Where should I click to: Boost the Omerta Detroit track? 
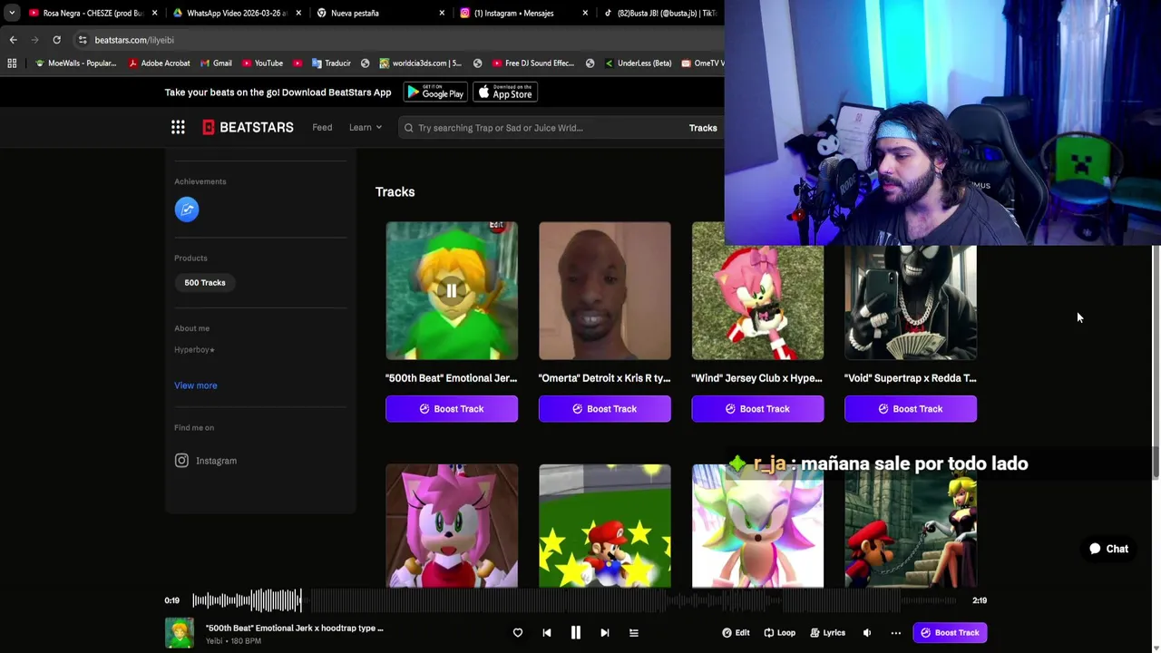(605, 409)
